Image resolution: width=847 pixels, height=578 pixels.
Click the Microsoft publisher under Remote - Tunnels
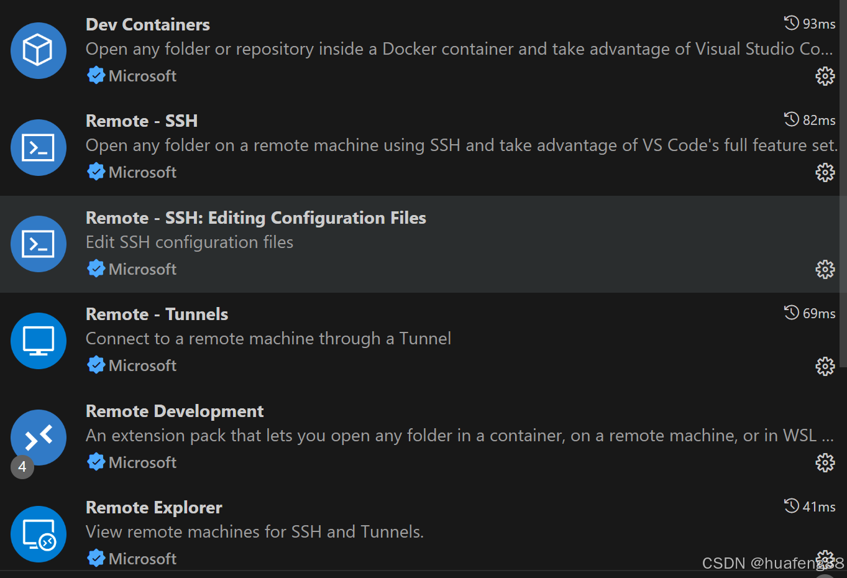(142, 365)
